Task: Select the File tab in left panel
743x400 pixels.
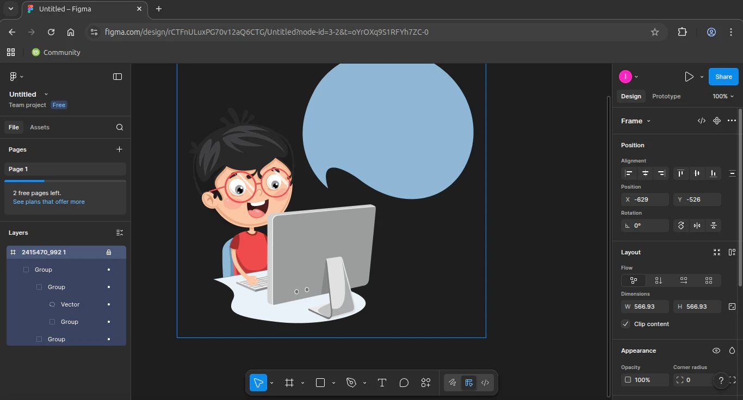Action: [14, 127]
